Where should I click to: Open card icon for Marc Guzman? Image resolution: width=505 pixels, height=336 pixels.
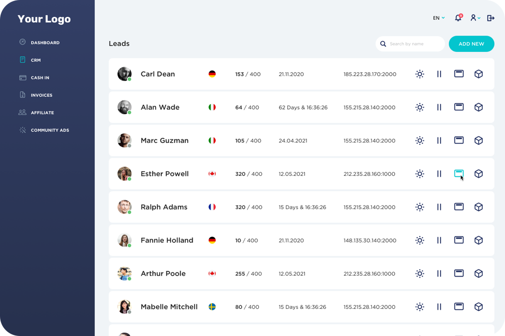click(x=459, y=140)
